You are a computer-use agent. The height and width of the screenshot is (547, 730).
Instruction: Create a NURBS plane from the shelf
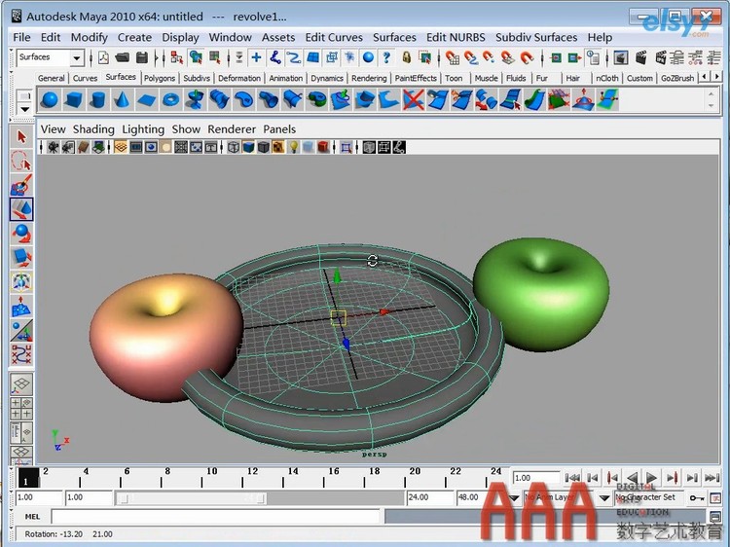click(x=146, y=99)
